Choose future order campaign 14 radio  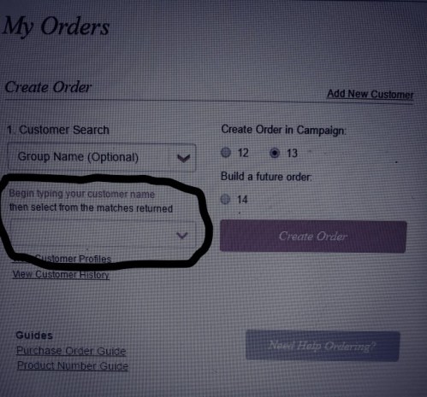tap(225, 199)
